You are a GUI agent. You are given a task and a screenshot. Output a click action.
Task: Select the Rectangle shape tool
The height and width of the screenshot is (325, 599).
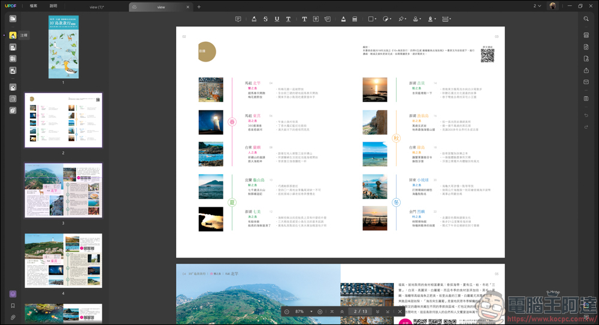[370, 19]
